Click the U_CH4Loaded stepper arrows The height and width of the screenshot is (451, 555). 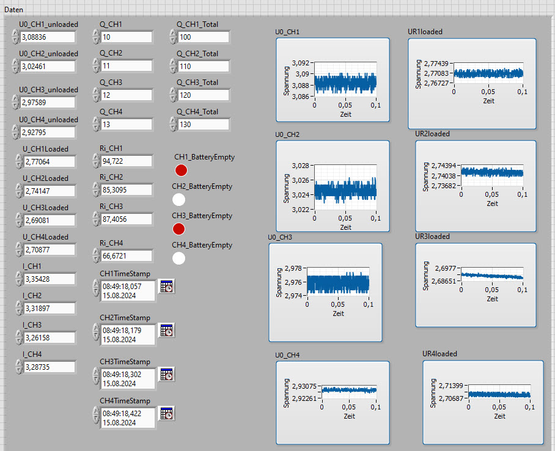[x=19, y=249]
